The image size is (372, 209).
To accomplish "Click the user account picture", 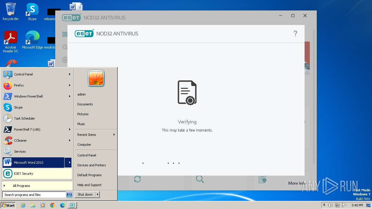I will coord(96,78).
